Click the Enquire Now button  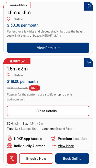coord(36,158)
